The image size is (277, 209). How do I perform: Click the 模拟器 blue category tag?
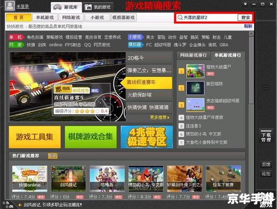pos(136,45)
